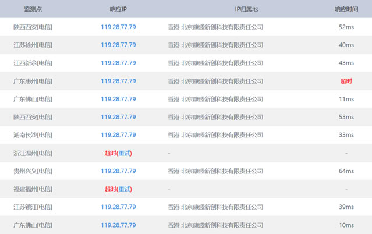Click the 广东惠州[电信] monitoring point cell
Viewport: 372px width, 234px height.
pyautogui.click(x=33, y=81)
